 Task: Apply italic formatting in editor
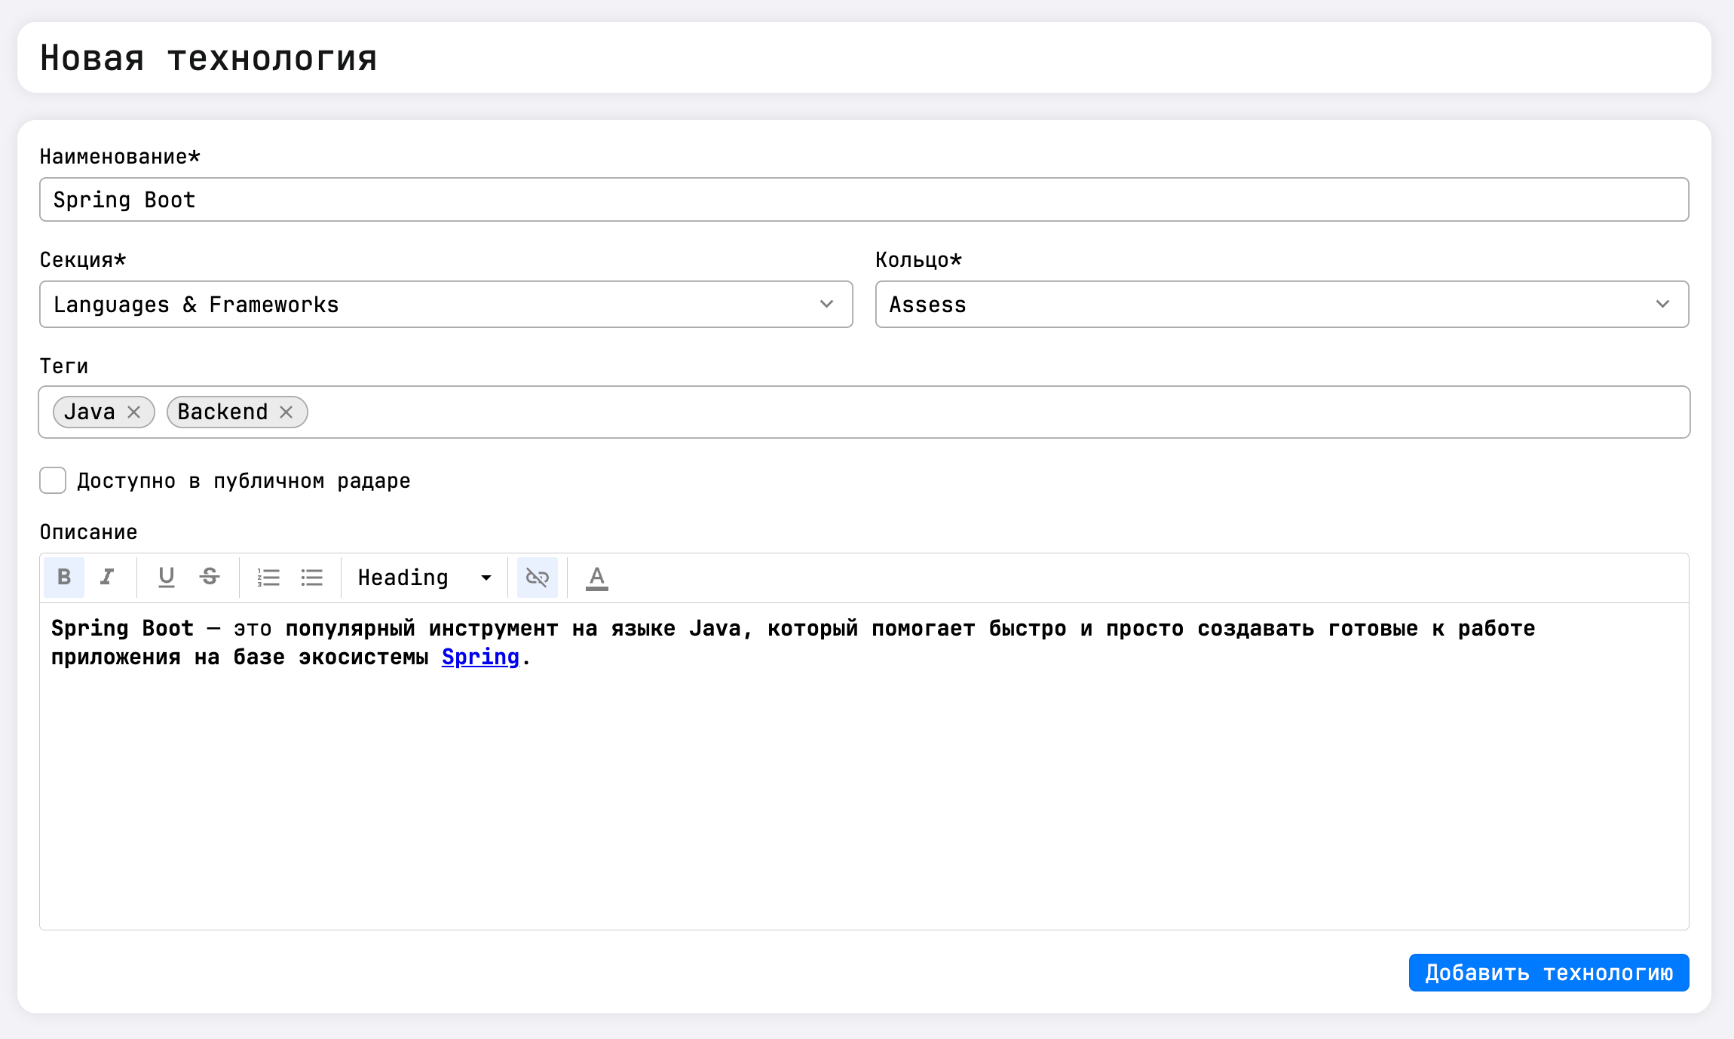[107, 578]
